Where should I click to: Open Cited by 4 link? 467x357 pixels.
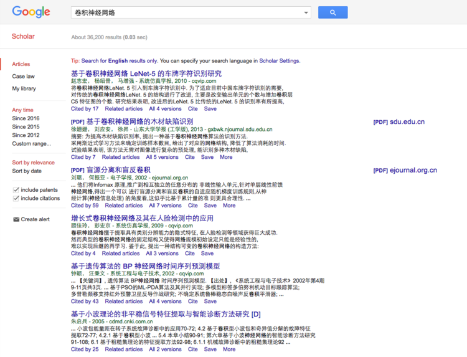pos(83,254)
